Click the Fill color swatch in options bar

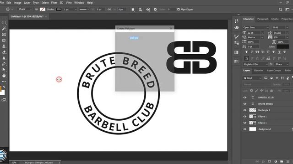coord(43,9)
